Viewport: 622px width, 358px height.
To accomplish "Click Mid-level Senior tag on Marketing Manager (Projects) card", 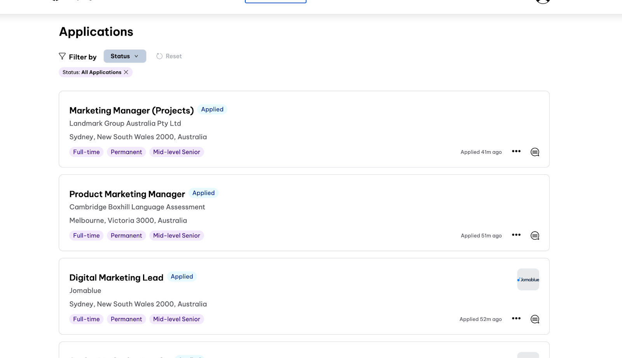I will point(176,152).
